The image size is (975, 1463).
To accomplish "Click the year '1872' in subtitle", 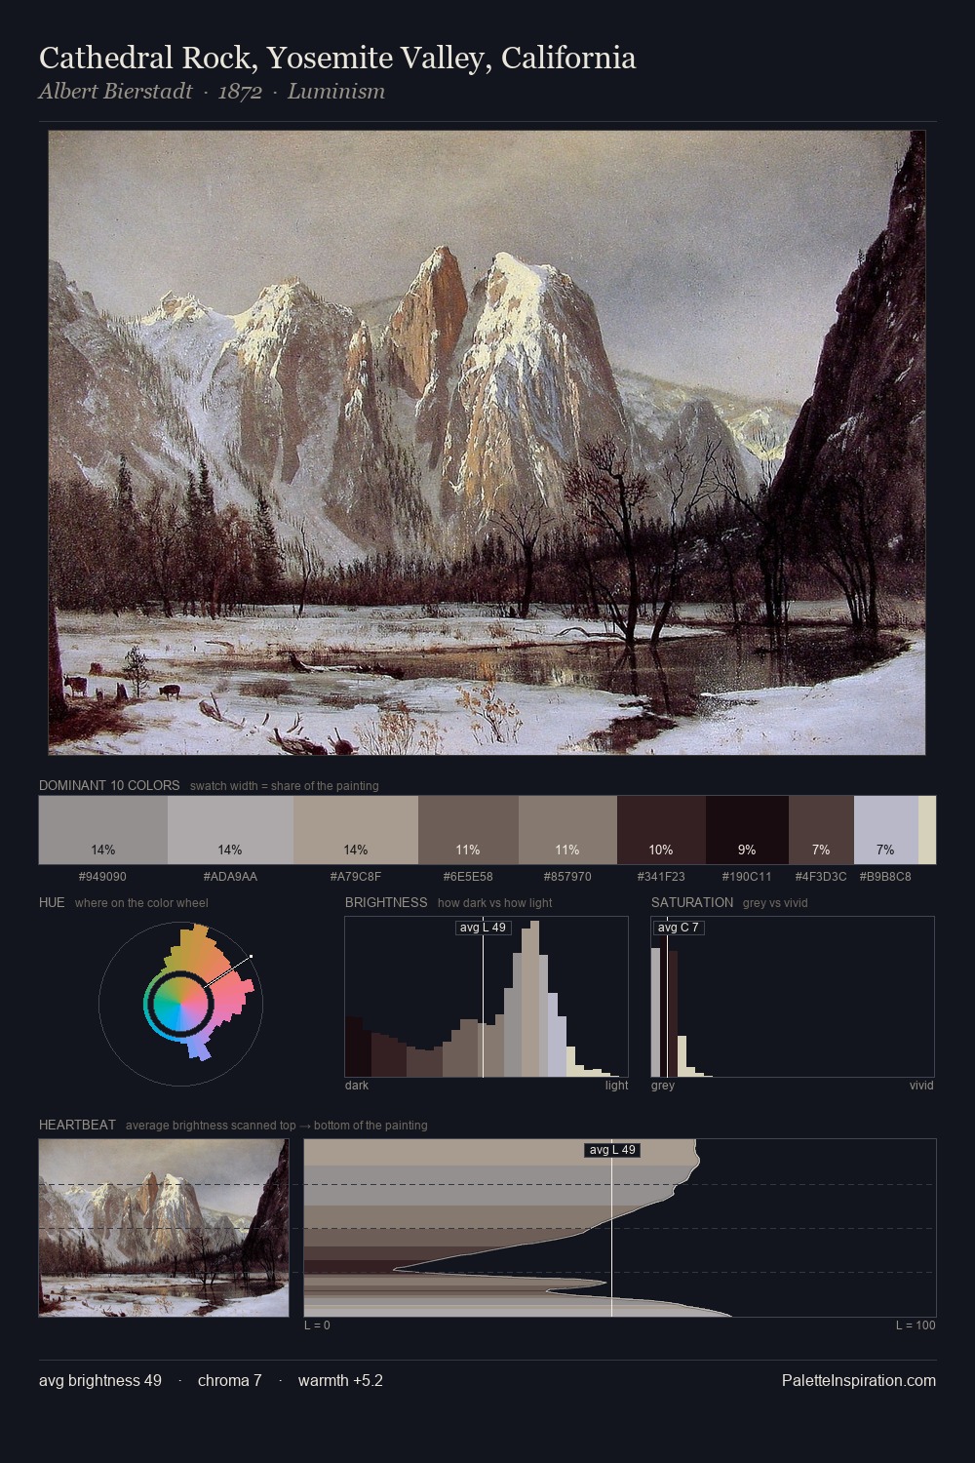I will tap(240, 92).
